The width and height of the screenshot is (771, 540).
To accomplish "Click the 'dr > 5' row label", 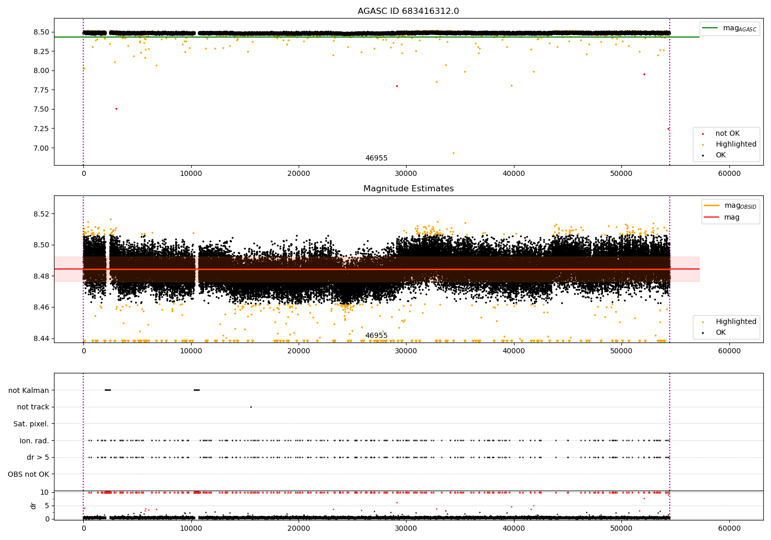I will [38, 457].
